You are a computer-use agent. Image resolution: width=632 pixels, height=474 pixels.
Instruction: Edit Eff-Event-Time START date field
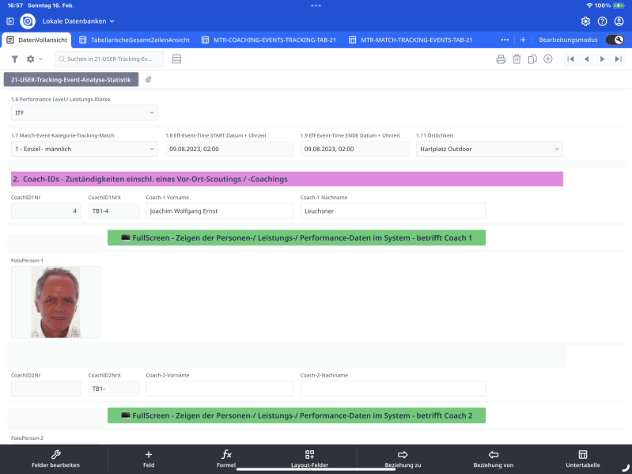pyautogui.click(x=229, y=149)
